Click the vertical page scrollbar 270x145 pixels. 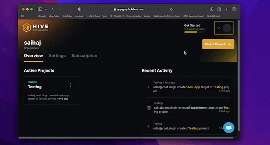tap(239, 75)
